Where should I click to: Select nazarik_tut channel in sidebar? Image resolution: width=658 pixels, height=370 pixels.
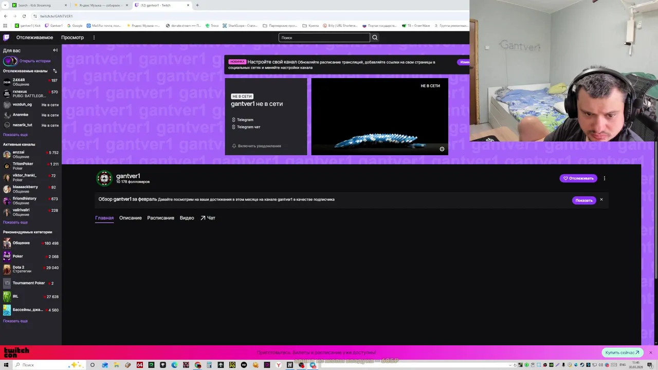pos(31,125)
